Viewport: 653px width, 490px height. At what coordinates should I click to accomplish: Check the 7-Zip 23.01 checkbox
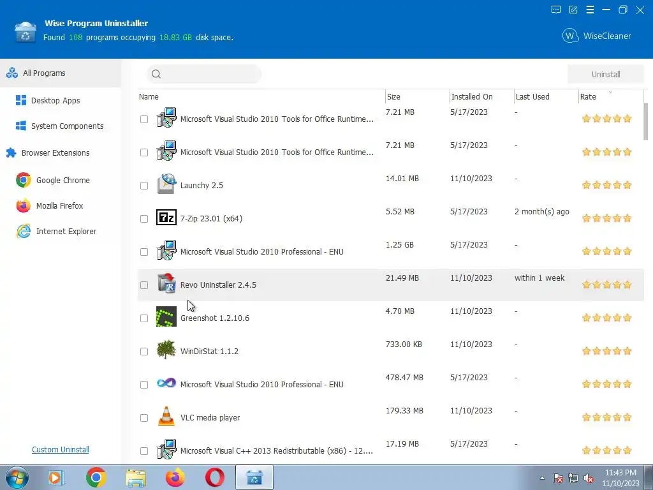click(x=144, y=219)
